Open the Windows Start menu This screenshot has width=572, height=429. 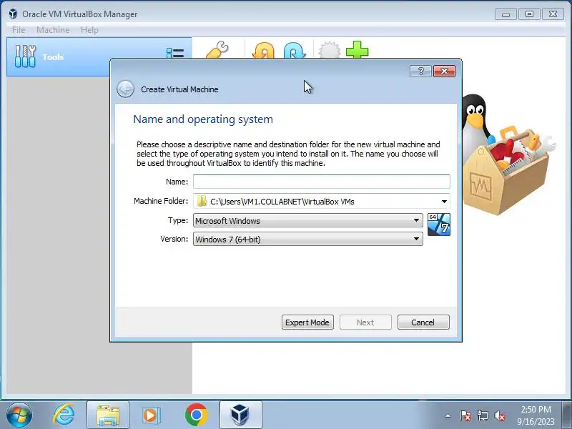(x=19, y=415)
